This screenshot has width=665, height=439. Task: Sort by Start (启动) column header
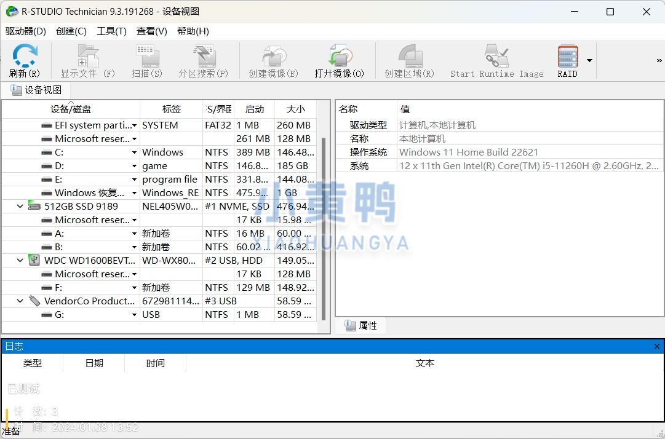255,109
